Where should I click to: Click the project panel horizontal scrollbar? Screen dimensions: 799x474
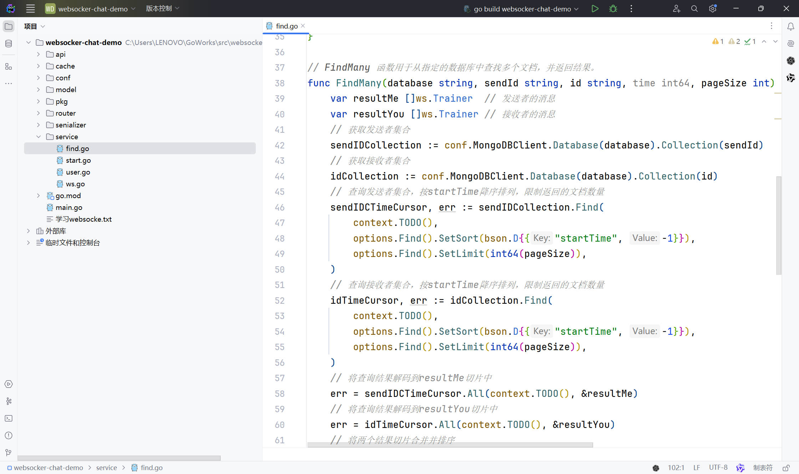pyautogui.click(x=119, y=458)
